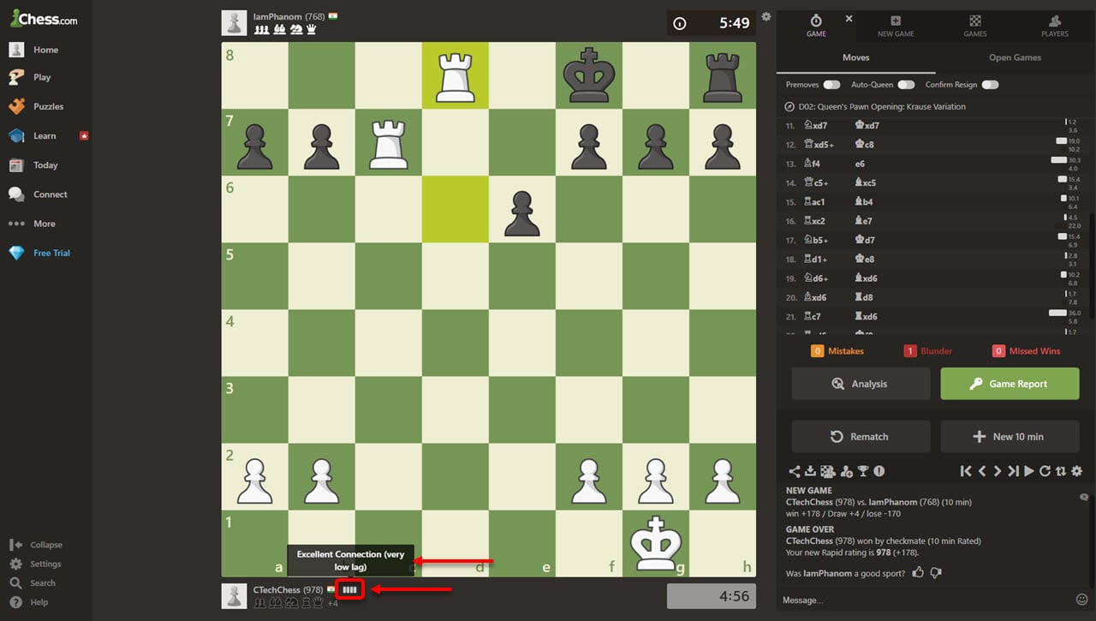The width and height of the screenshot is (1096, 621).
Task: Click the add friend icon
Action: tap(846, 471)
